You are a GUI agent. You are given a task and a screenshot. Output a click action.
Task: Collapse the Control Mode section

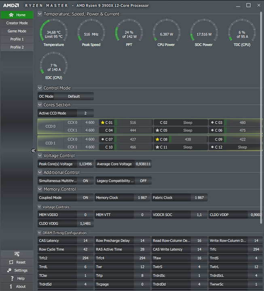click(40, 88)
